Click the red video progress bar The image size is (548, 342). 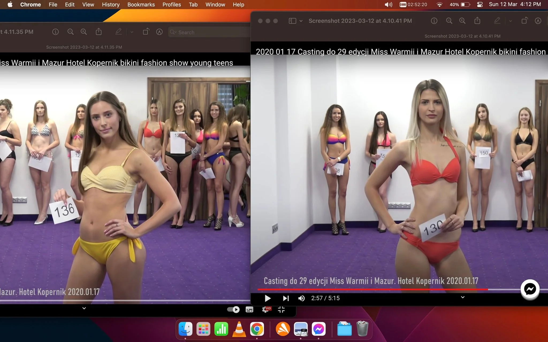point(373,289)
